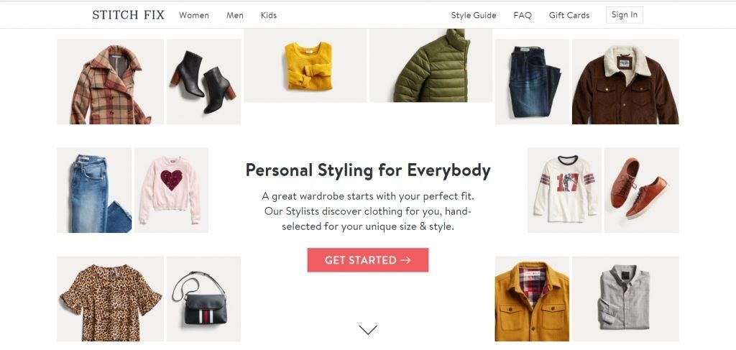
Task: Click the green puffer jacket image
Action: (431, 65)
